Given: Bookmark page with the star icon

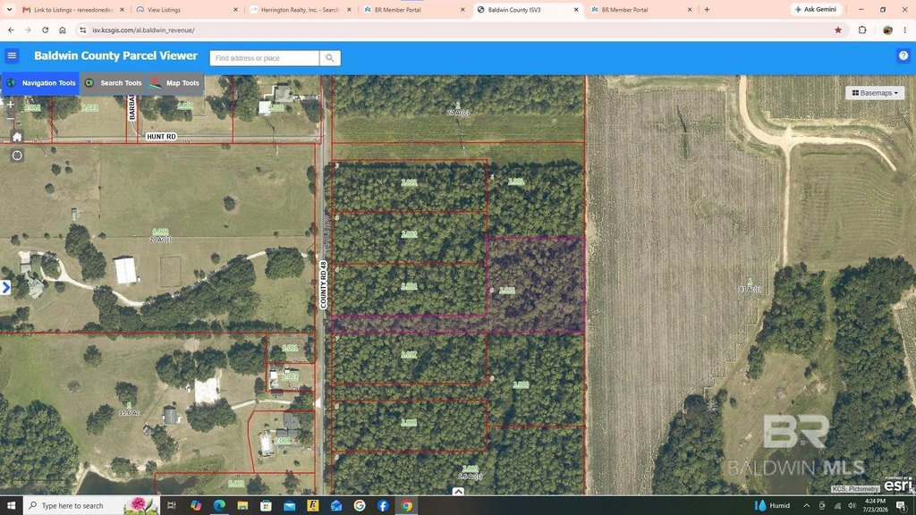Looking at the screenshot, I should [837, 30].
